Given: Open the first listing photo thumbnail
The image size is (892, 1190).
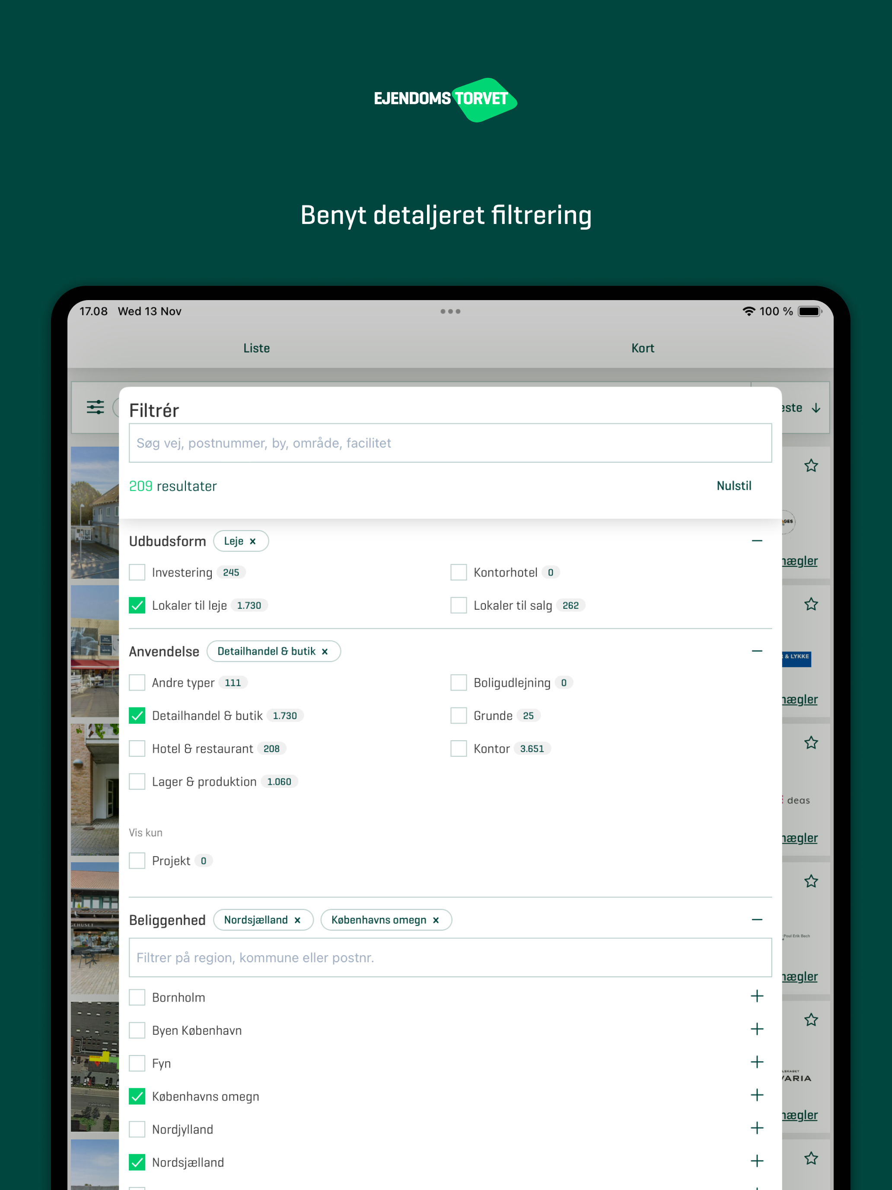Looking at the screenshot, I should [x=95, y=512].
